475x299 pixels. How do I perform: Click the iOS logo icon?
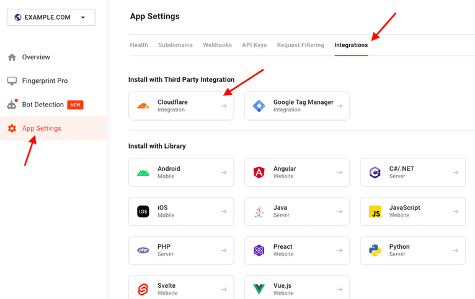(143, 212)
